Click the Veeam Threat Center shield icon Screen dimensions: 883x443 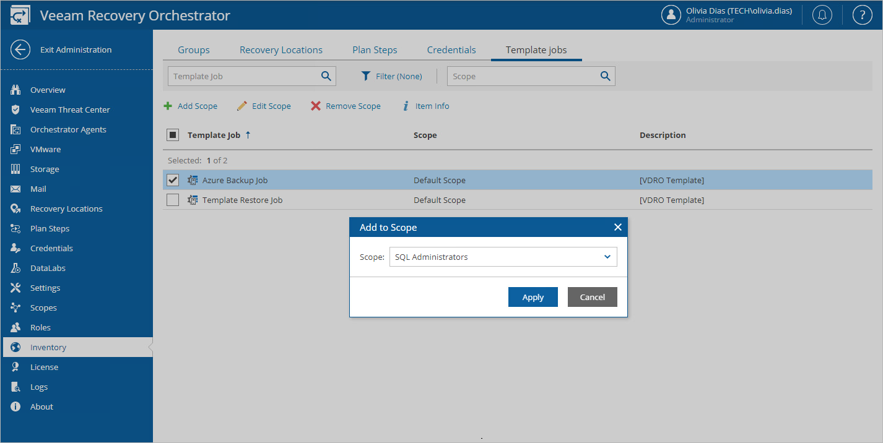(x=16, y=110)
